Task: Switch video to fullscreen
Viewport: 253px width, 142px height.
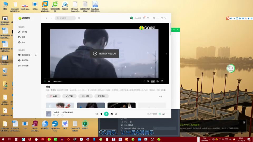Action: (x=162, y=82)
